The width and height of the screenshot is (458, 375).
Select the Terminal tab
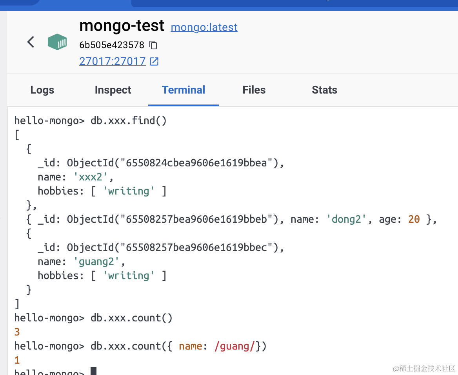point(184,90)
